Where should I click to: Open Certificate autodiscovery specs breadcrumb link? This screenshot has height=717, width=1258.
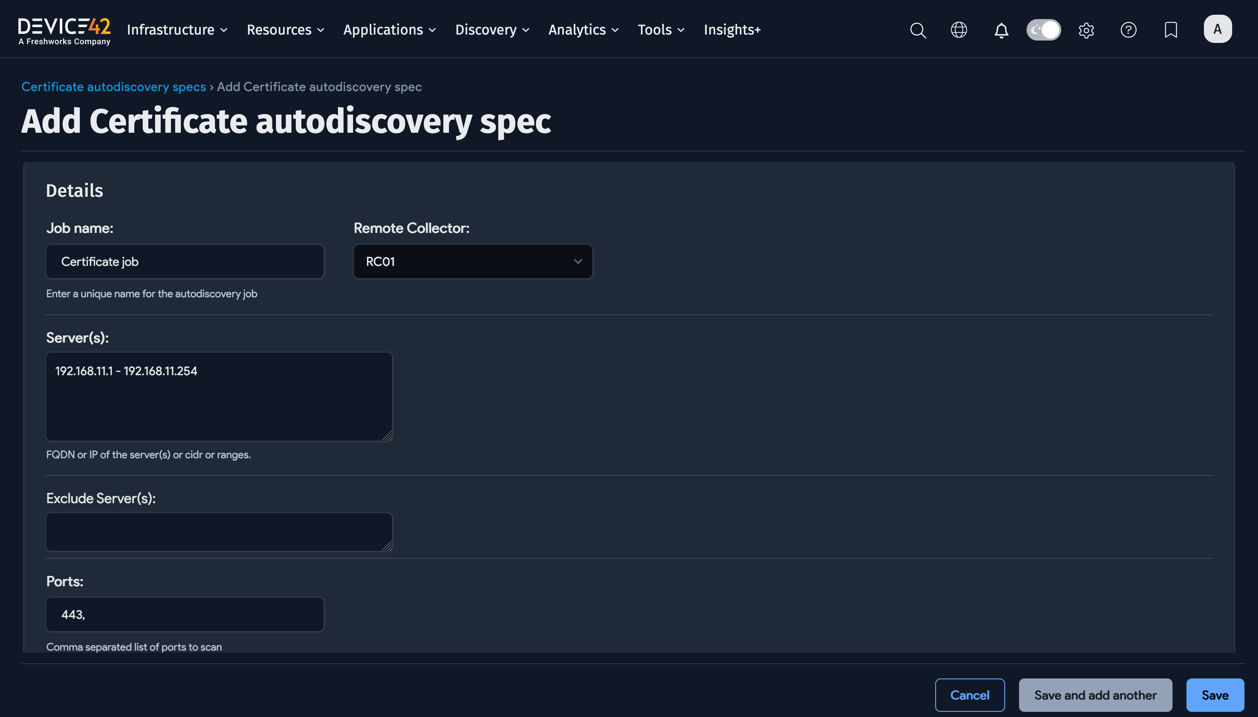(x=113, y=87)
